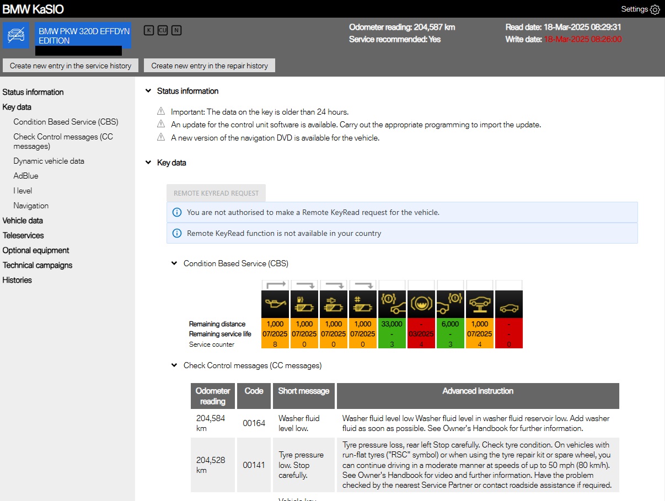The image size is (665, 501).
Task: Click BMW PKW 320D EFFDYN EDITION vehicle label
Action: click(x=83, y=36)
